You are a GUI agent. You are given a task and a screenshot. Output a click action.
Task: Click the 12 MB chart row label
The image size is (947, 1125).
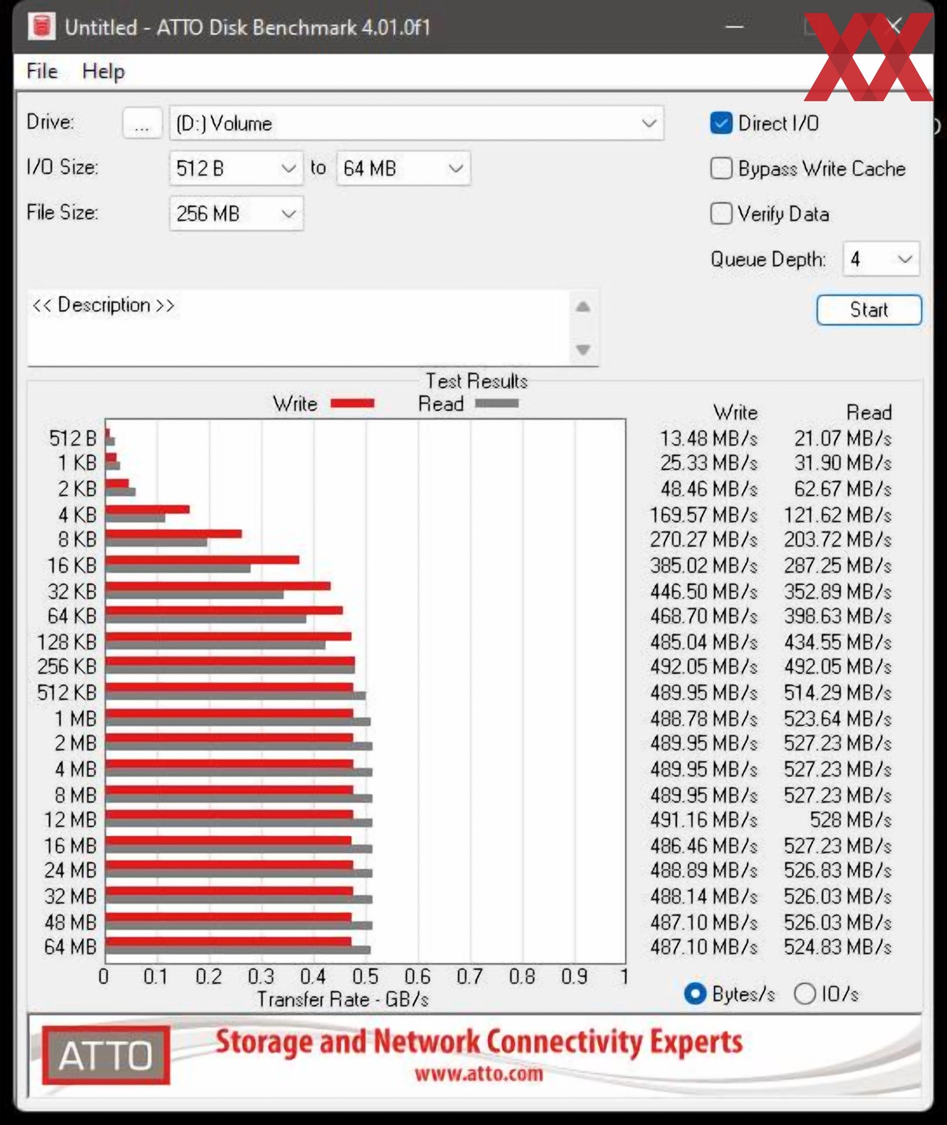click(x=71, y=820)
